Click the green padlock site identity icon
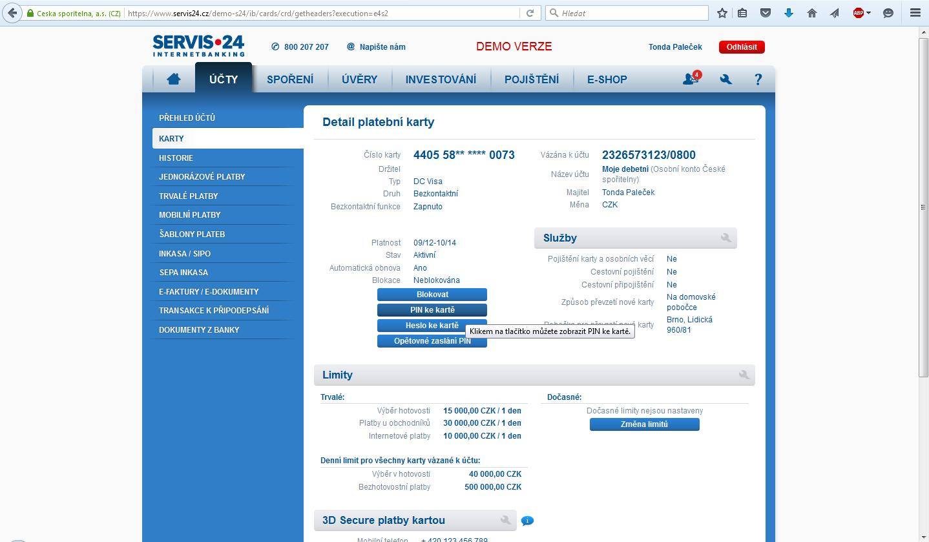The image size is (929, 542). click(30, 13)
